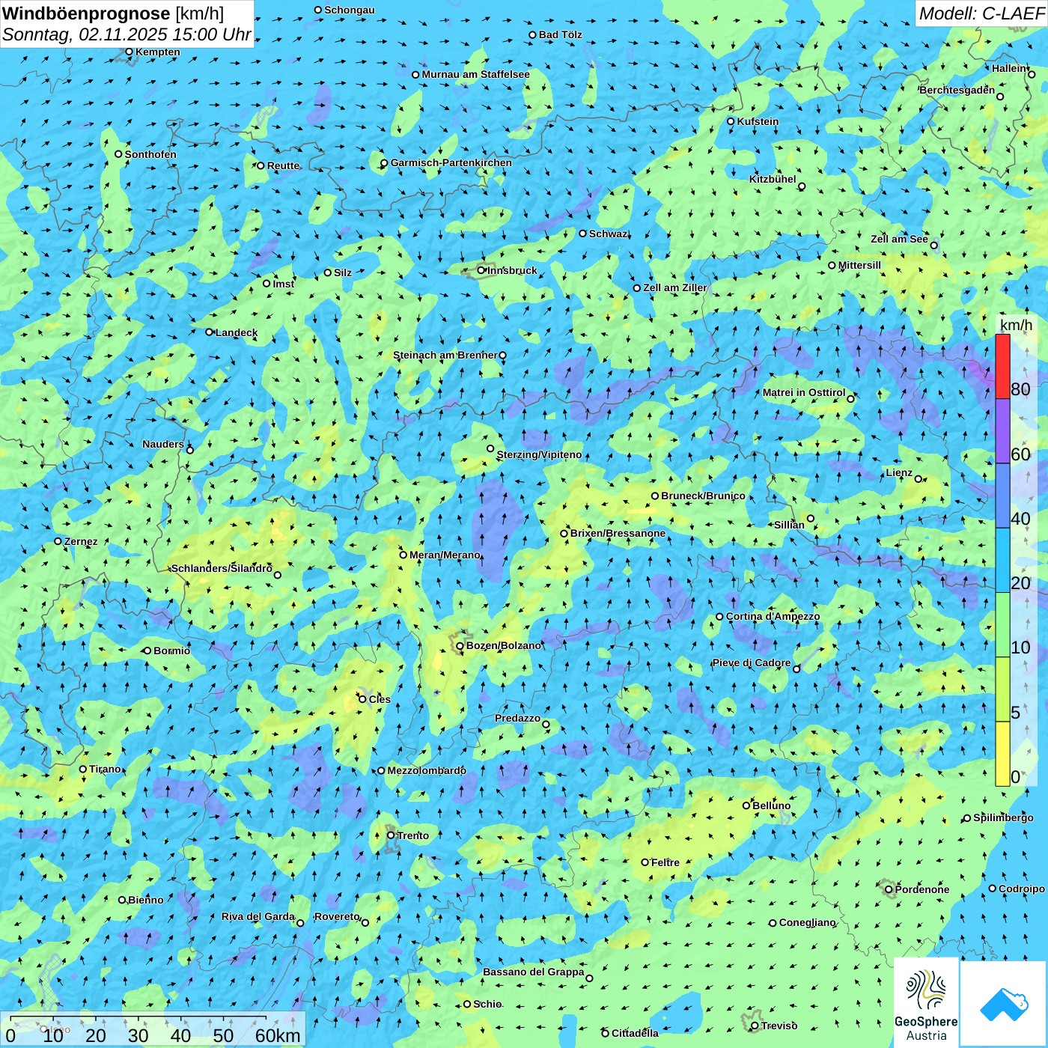The width and height of the screenshot is (1048, 1048).
Task: Click the Innsbruck city marker
Action: [x=481, y=270]
